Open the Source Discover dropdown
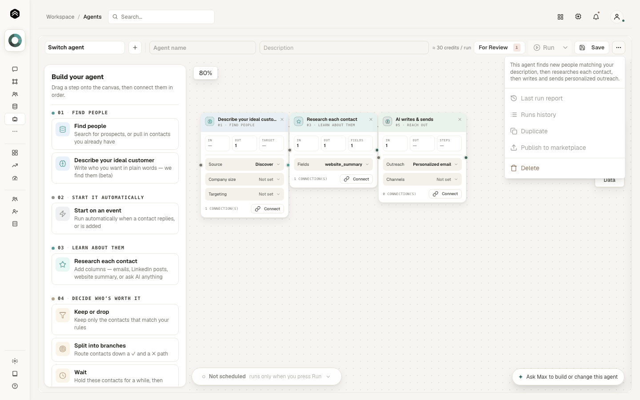640x400 pixels. (244, 164)
